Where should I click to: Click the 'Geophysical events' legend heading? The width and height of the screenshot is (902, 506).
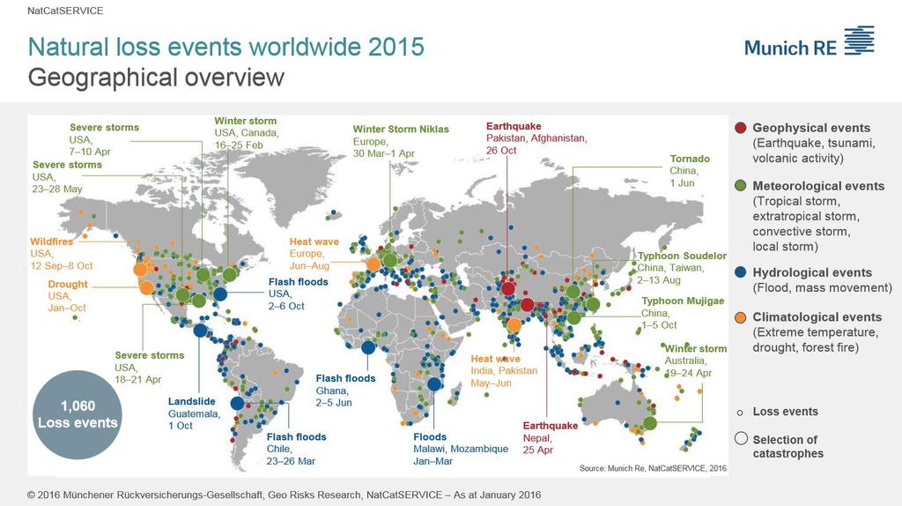811,128
